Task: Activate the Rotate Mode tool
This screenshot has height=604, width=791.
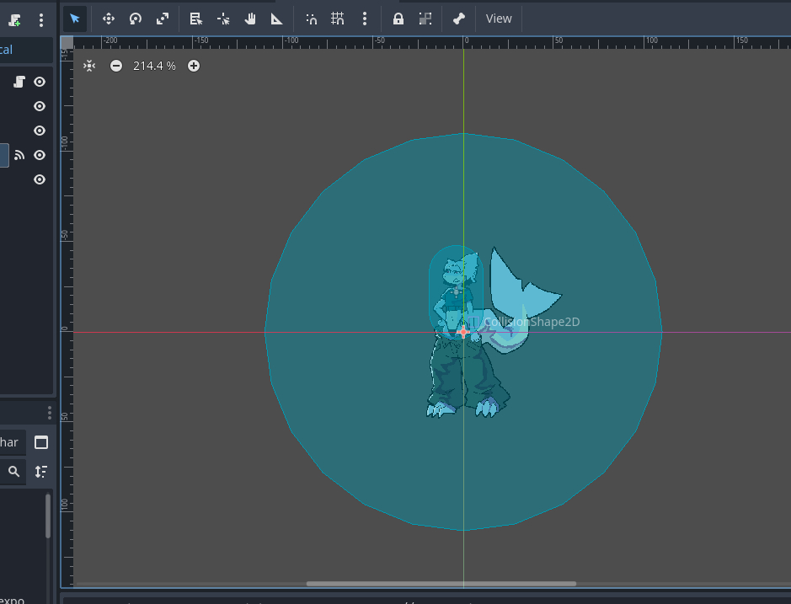Action: coord(135,19)
